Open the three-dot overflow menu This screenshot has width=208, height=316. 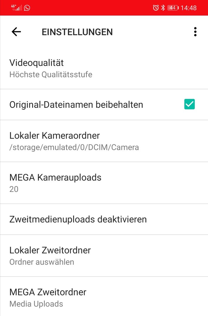195,32
